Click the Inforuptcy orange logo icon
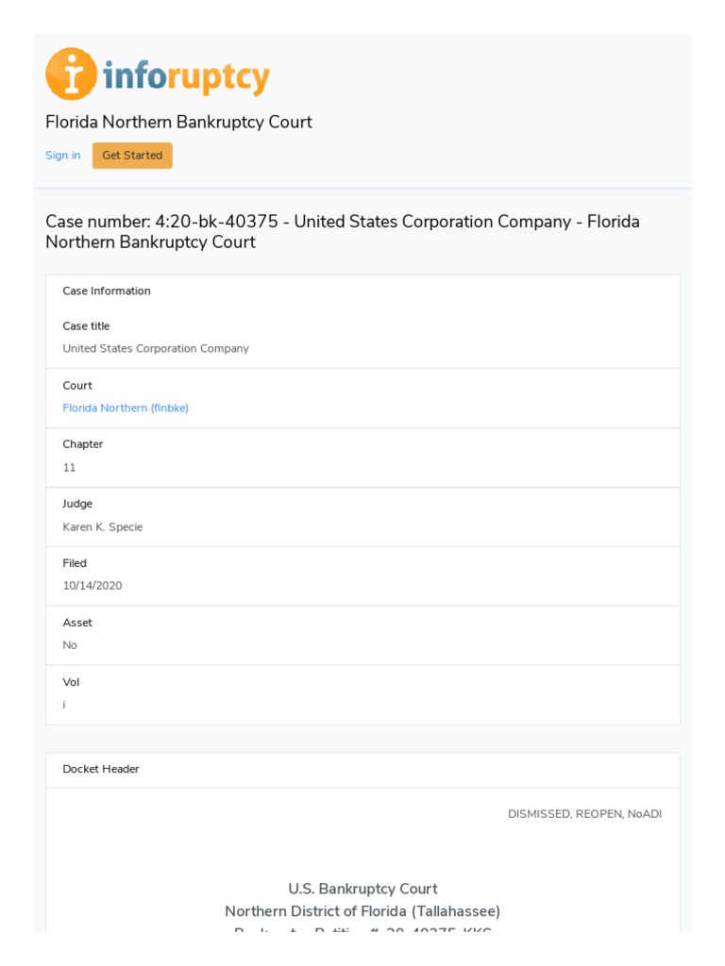 tap(71, 75)
